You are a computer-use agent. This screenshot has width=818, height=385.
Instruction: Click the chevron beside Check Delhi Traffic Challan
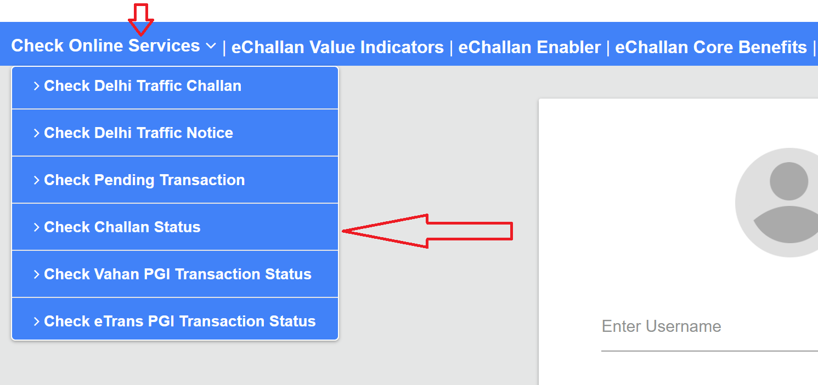(36, 85)
